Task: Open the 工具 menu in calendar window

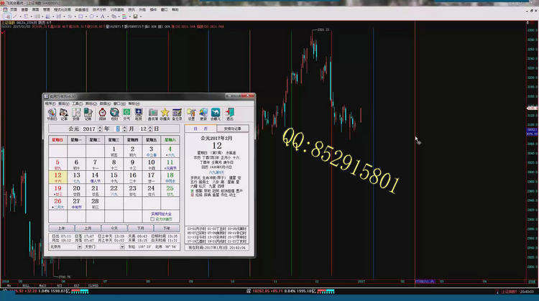Action: pyautogui.click(x=75, y=103)
